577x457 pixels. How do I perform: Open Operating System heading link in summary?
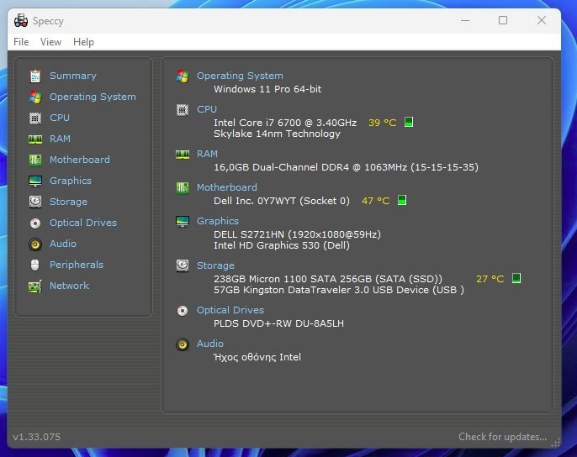(240, 76)
